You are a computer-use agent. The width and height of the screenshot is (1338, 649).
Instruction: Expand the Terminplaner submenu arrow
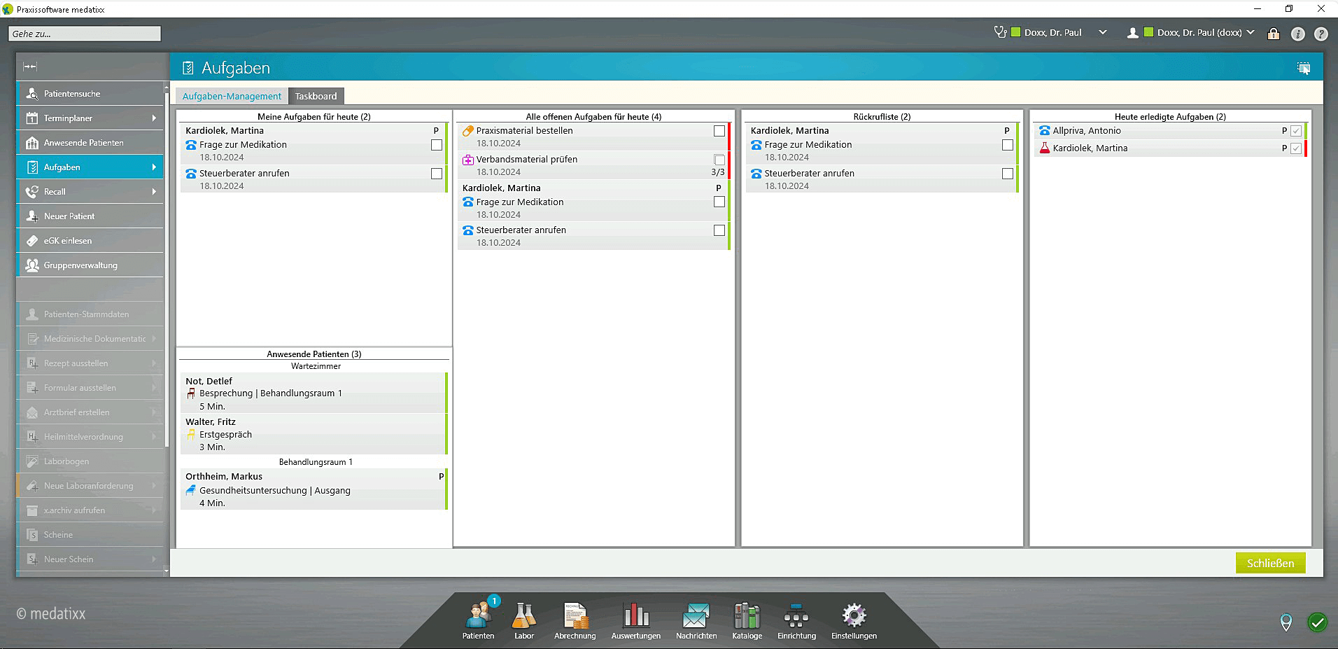pyautogui.click(x=154, y=118)
